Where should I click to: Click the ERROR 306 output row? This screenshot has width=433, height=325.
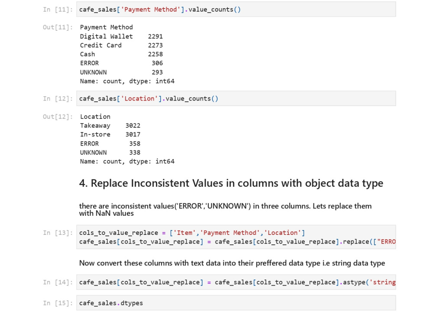point(121,63)
